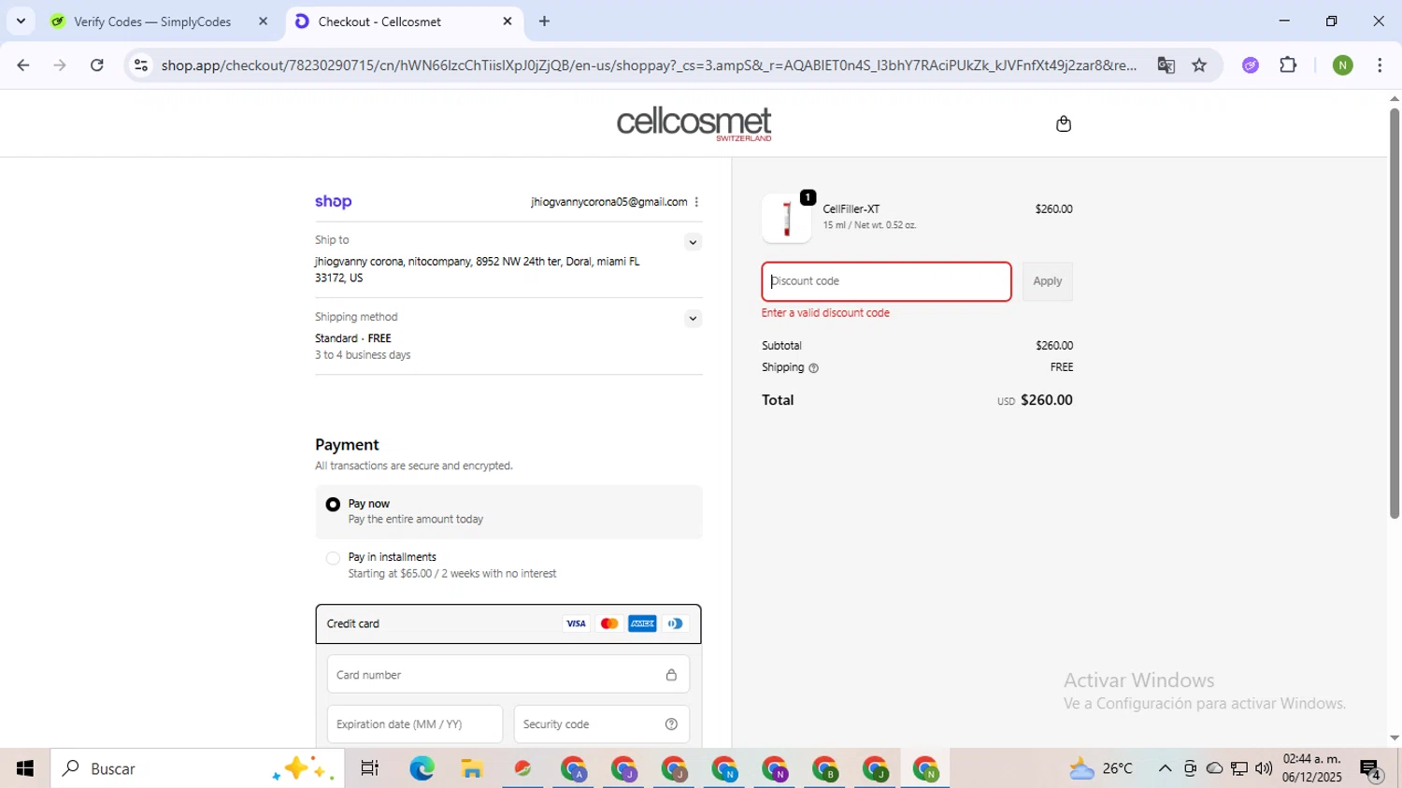Click the volume speaker tray icon
The image size is (1402, 788).
click(1264, 768)
